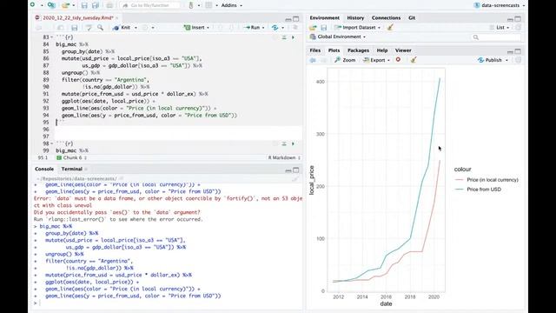Switch to the Packages tab
This screenshot has height=313, width=556.
(x=358, y=50)
